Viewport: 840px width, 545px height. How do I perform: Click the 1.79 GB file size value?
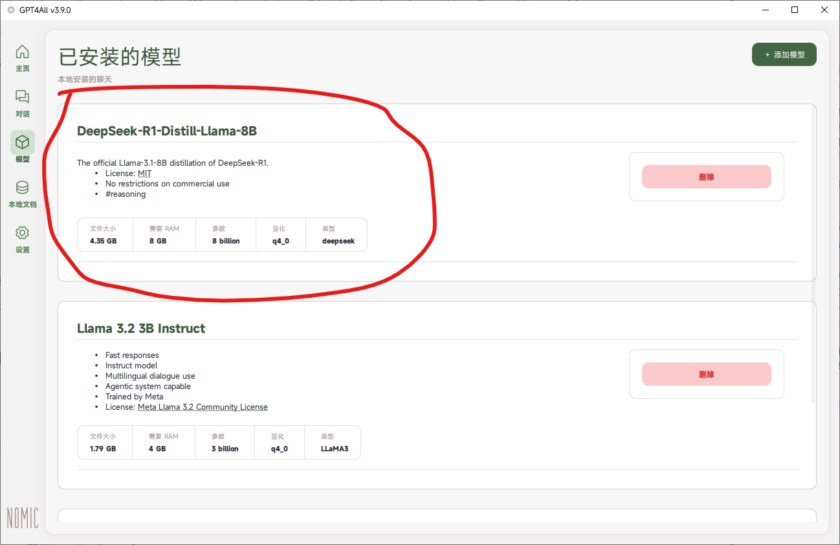(x=103, y=449)
